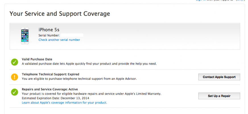248x114 pixels.
Task: Click orange warning icon for Telephone Support
Action: point(15,77)
